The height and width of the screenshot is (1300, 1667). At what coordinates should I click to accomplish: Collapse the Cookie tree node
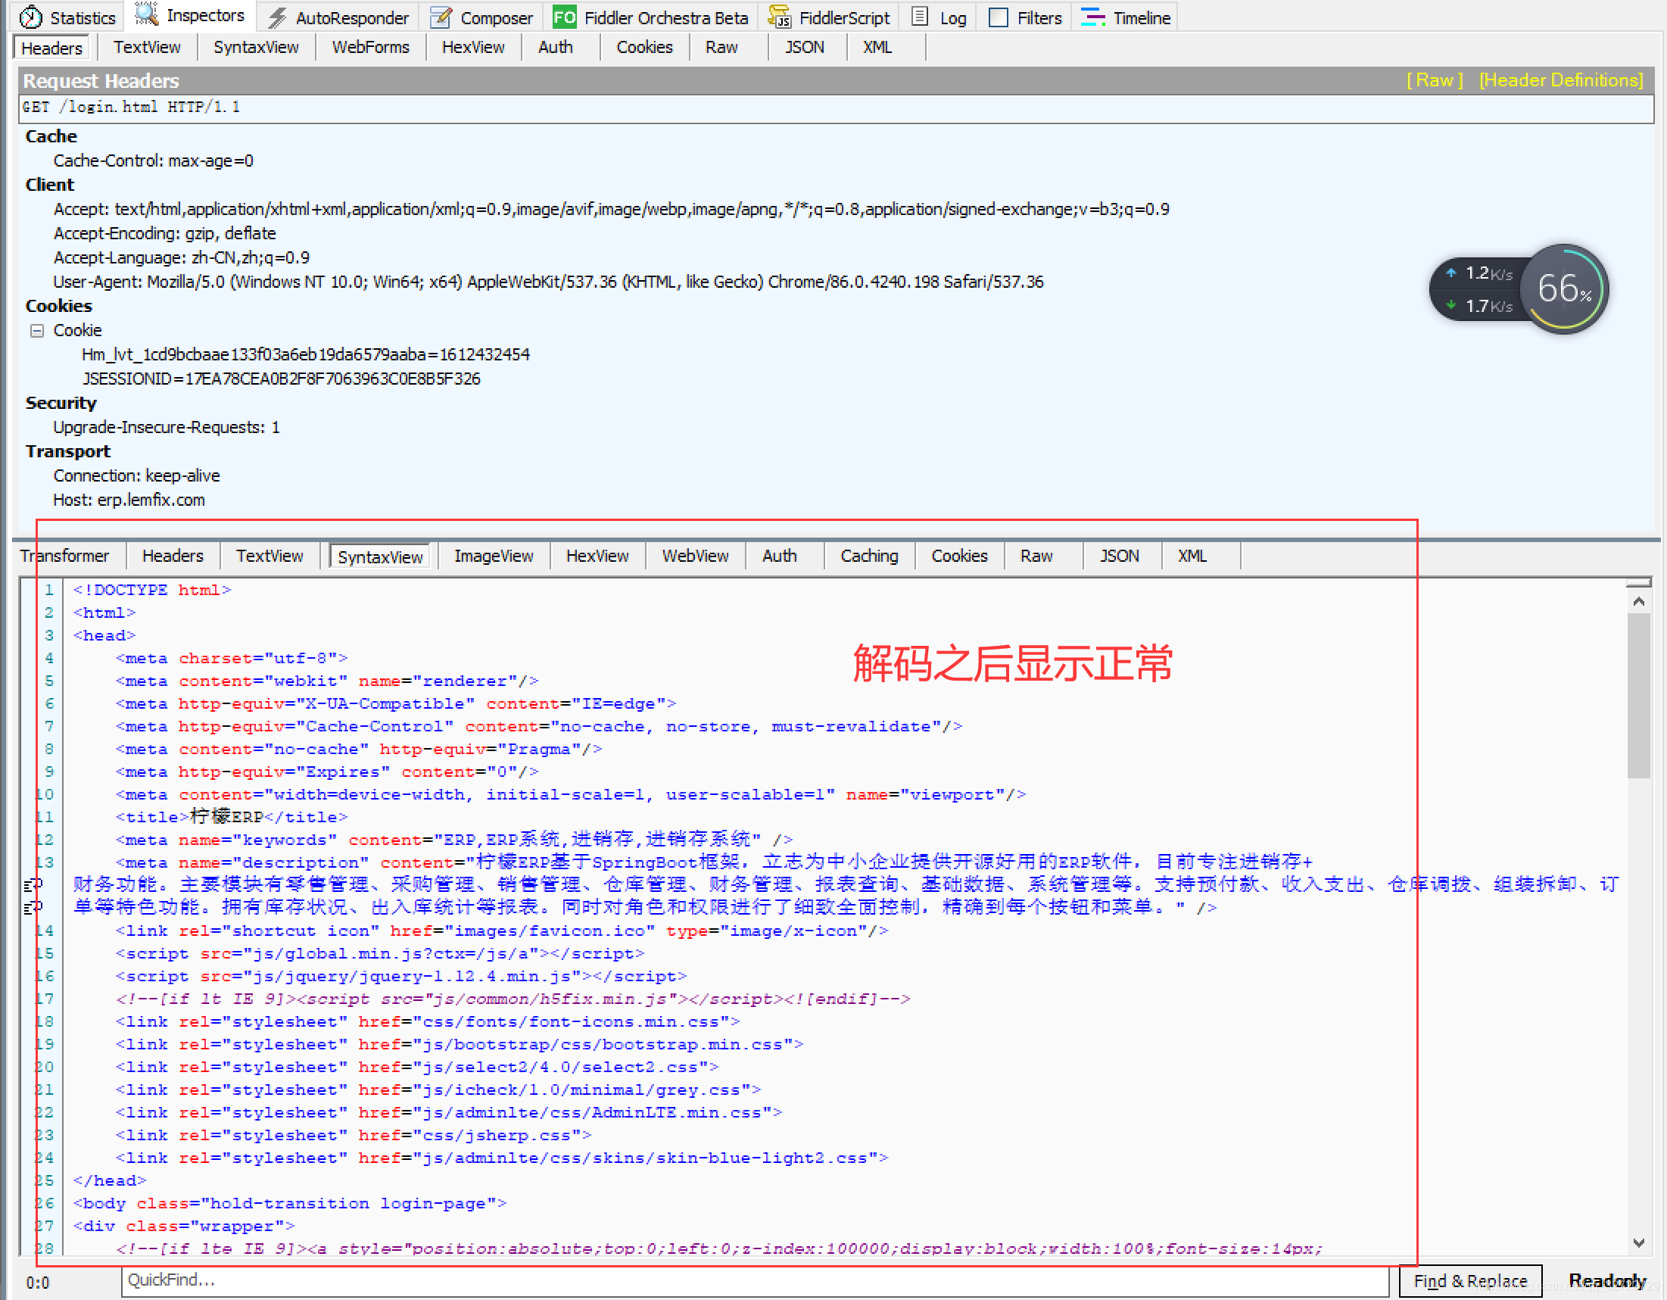click(x=36, y=331)
